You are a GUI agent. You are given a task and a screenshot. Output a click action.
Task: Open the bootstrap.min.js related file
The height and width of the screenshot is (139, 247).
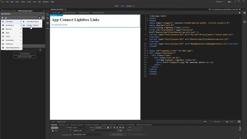click(84, 13)
